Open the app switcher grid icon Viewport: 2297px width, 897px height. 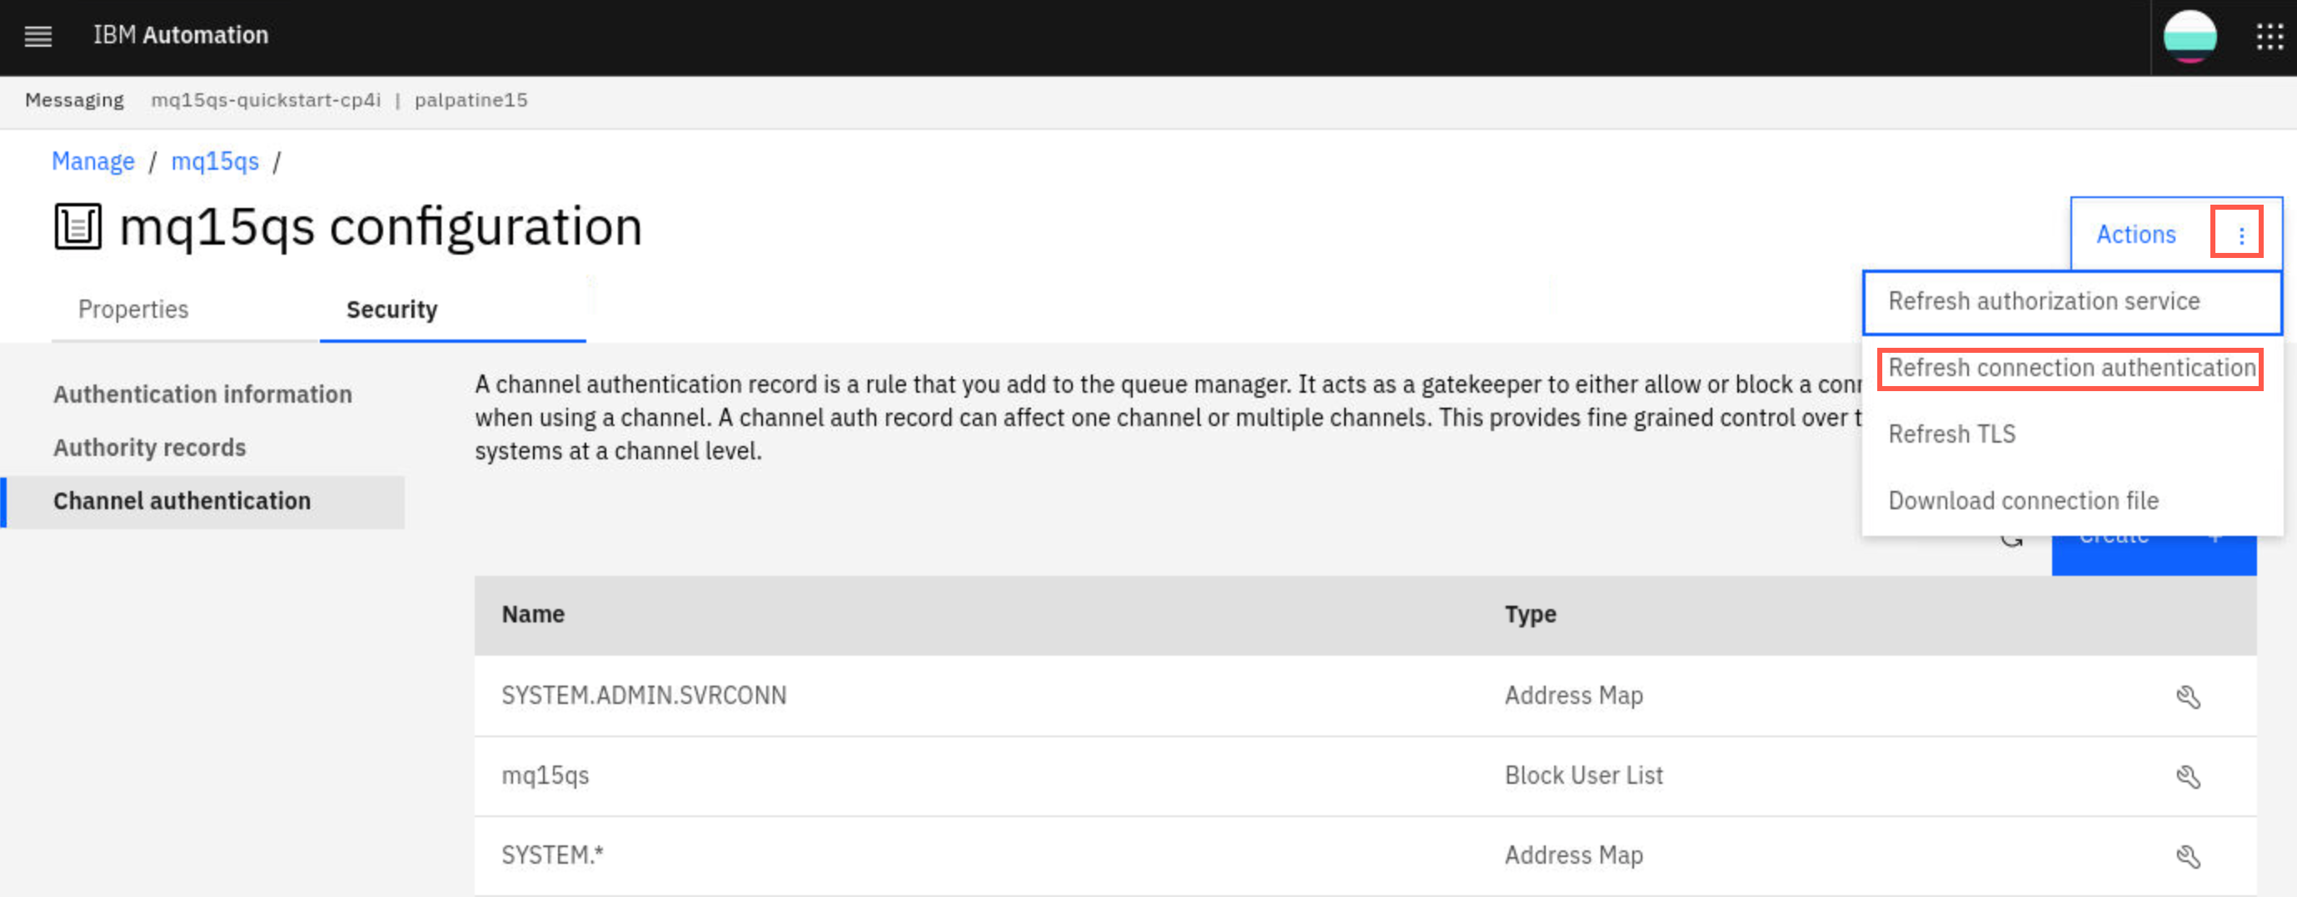2270,36
